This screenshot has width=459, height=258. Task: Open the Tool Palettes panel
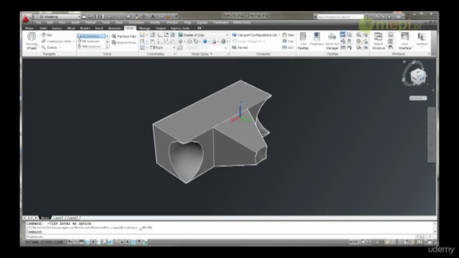click(x=303, y=41)
